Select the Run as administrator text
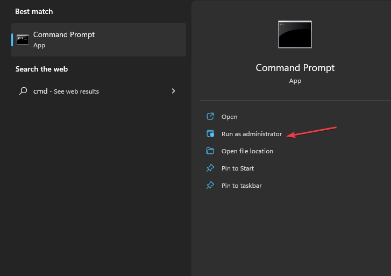The height and width of the screenshot is (276, 391). [x=251, y=134]
